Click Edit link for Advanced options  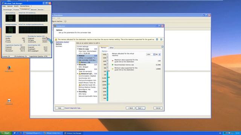pos(96,73)
